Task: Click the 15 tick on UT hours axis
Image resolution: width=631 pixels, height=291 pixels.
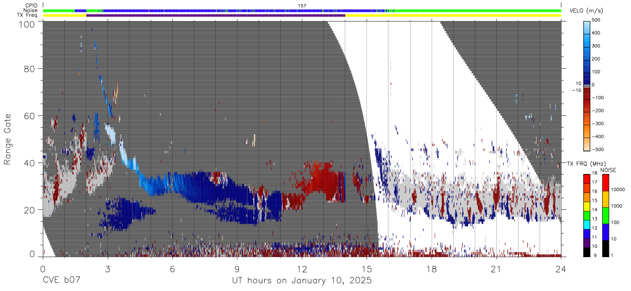Action: 367,269
